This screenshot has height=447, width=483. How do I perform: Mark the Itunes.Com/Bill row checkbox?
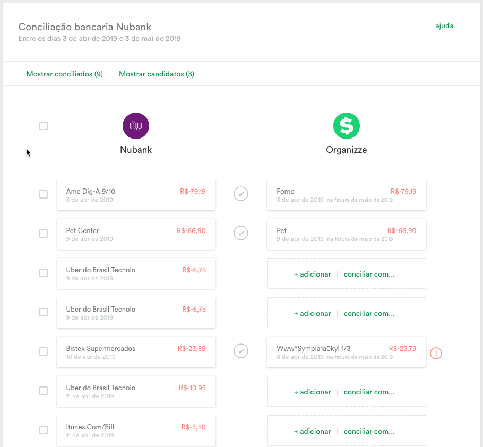(44, 430)
